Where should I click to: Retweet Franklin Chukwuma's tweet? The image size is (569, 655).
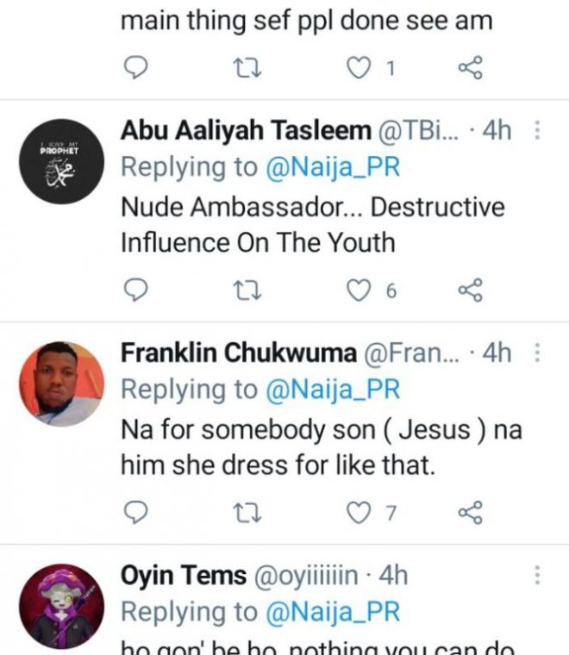click(x=245, y=514)
